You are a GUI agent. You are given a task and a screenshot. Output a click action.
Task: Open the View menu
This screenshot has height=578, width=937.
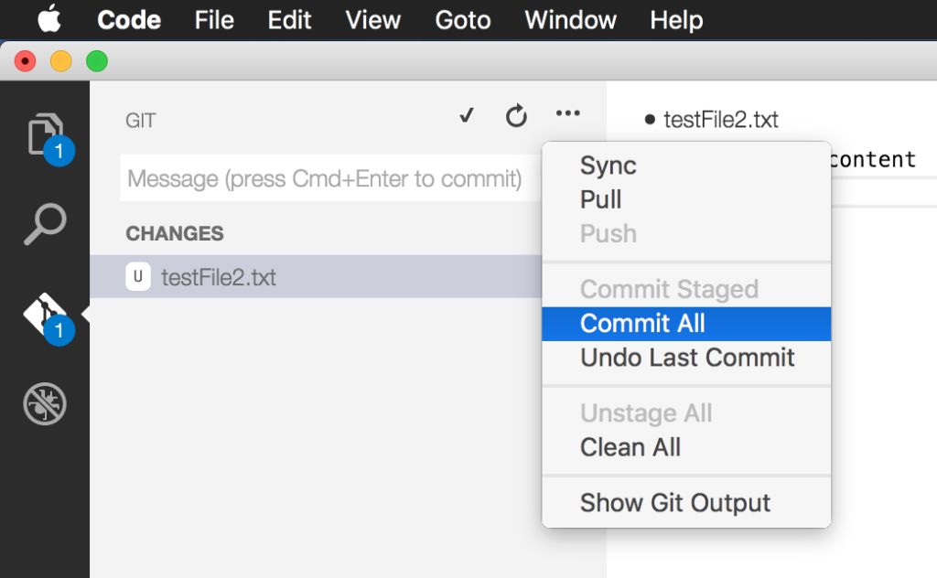click(372, 19)
